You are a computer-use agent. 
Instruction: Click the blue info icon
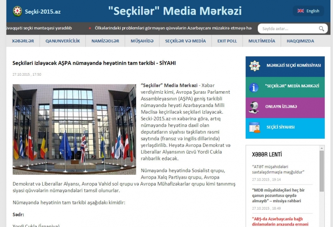[254, 88]
